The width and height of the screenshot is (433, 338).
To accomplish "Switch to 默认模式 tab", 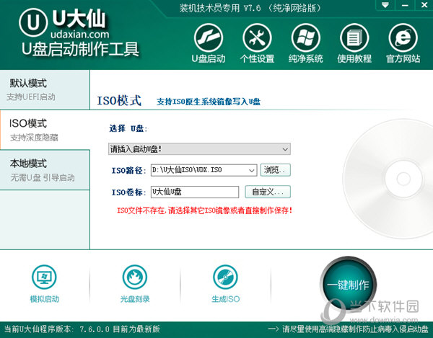I will pyautogui.click(x=45, y=89).
